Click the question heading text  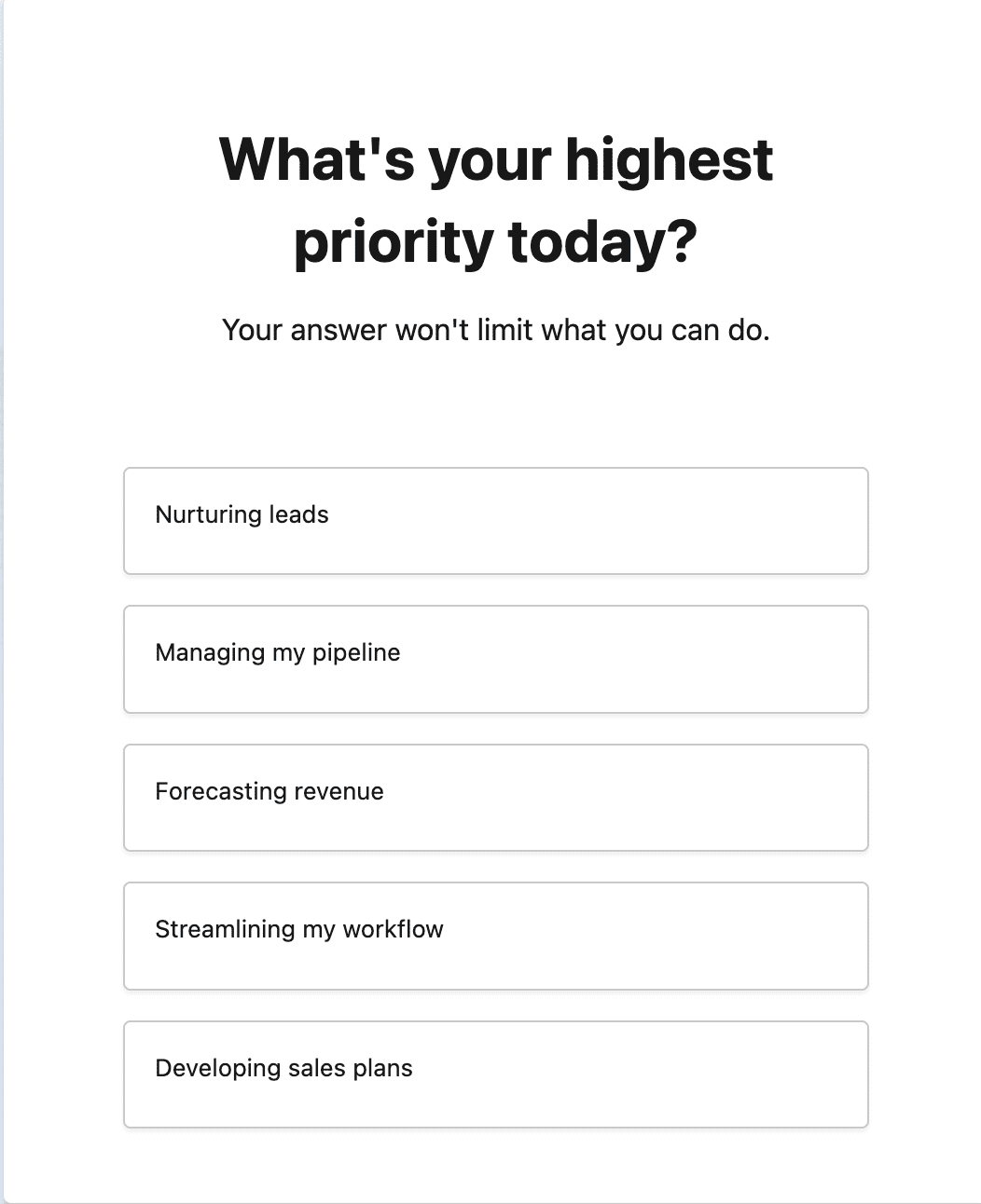495,198
